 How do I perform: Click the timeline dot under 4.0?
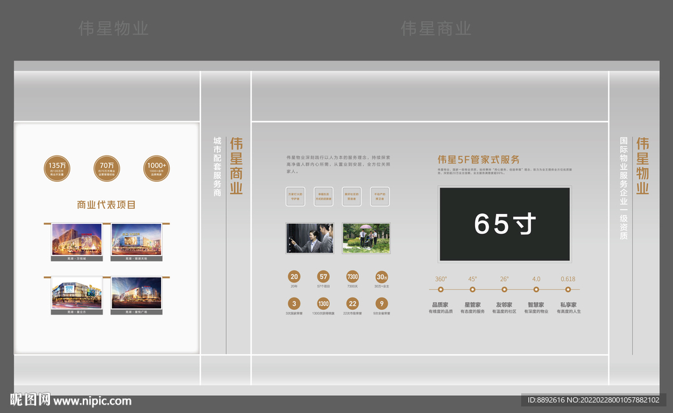tap(536, 290)
